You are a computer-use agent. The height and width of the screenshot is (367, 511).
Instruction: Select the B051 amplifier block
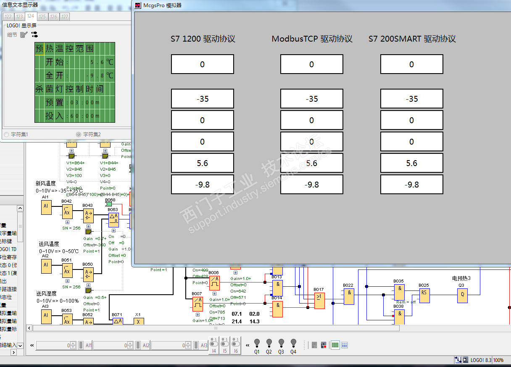tap(67, 270)
